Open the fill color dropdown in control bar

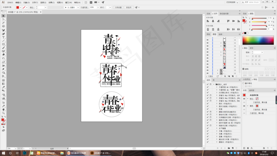[x=21, y=8]
